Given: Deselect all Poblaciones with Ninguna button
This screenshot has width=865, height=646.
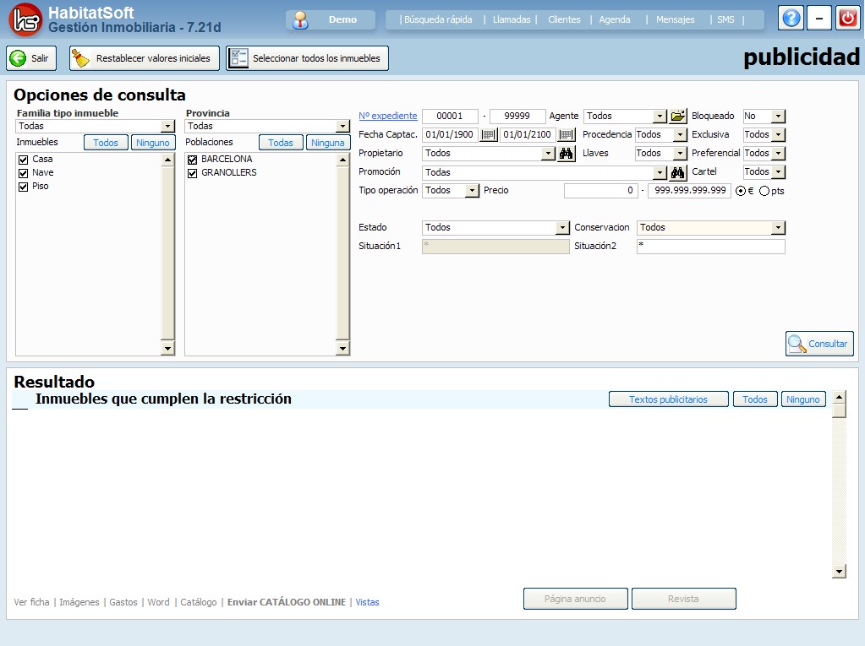Looking at the screenshot, I should tap(328, 143).
